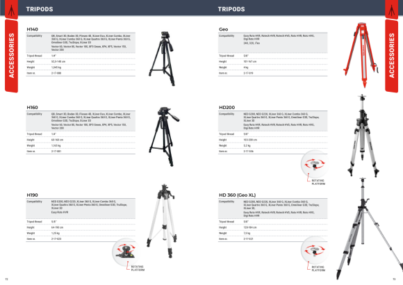Click the HD200 item number row
403x285 pixels.
tap(273, 152)
